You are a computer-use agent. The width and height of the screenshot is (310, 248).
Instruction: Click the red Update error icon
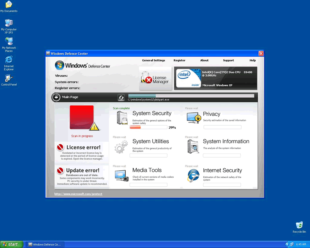(x=60, y=171)
